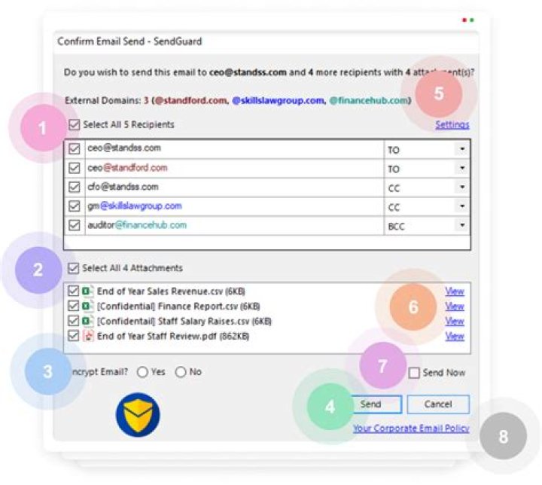Toggle Select All 4 Attachments checkbox
The height and width of the screenshot is (485, 542).
click(x=73, y=268)
